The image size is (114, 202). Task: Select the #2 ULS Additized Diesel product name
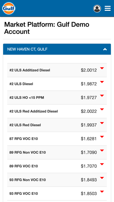30,70
